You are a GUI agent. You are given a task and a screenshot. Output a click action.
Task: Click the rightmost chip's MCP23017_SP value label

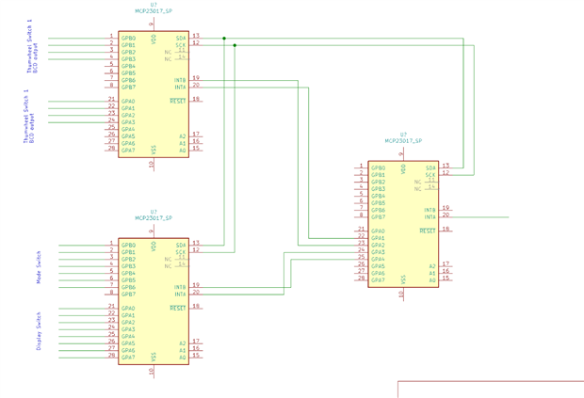click(403, 141)
